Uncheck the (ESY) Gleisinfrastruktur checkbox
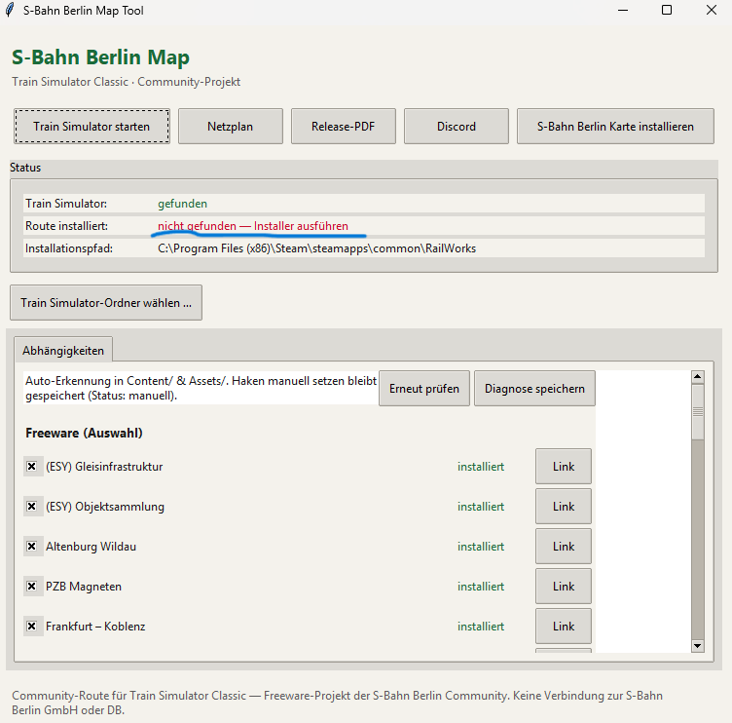Screen dimensions: 732x723 (x=32, y=467)
